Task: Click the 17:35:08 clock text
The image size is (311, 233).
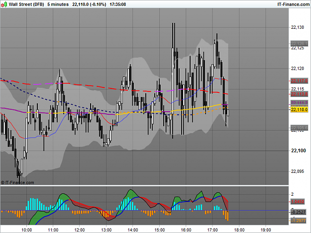Action: [x=118, y=4]
